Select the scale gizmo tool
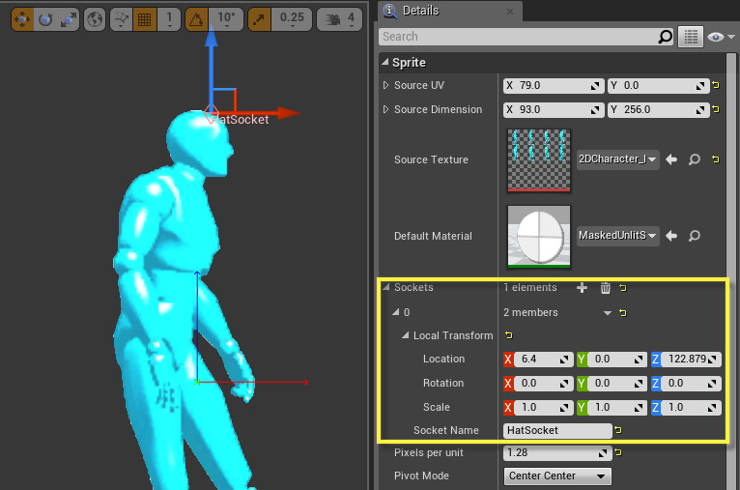Screen dimensions: 740x490 [x=68, y=18]
